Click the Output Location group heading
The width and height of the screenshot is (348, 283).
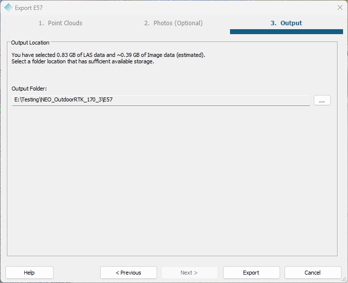coord(30,43)
